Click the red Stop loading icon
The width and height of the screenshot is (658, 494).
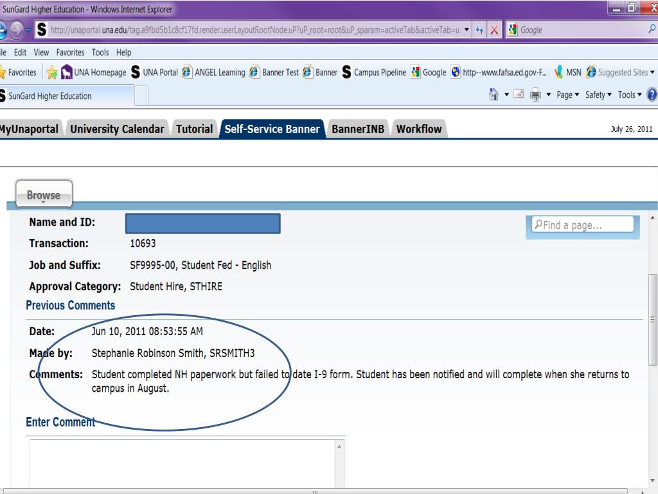494,30
